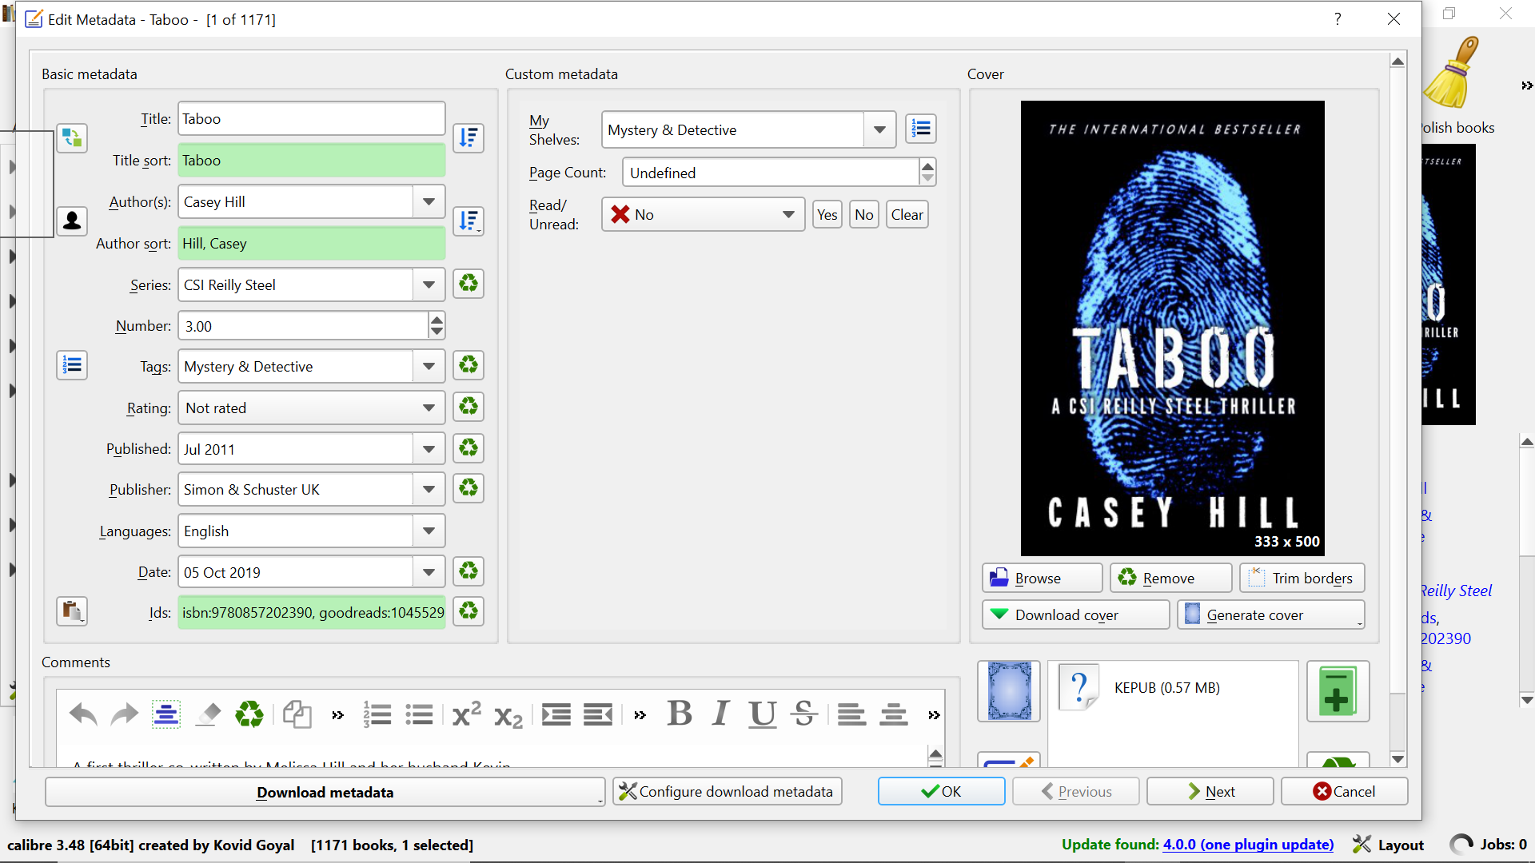Click the Next button

[x=1210, y=791]
